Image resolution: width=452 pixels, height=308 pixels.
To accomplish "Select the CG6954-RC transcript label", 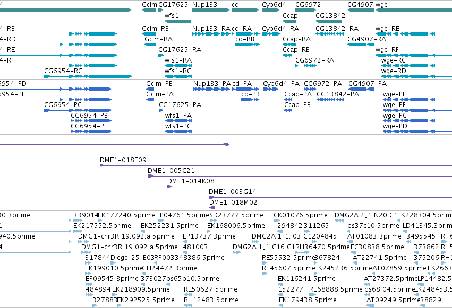I will click(63, 71).
